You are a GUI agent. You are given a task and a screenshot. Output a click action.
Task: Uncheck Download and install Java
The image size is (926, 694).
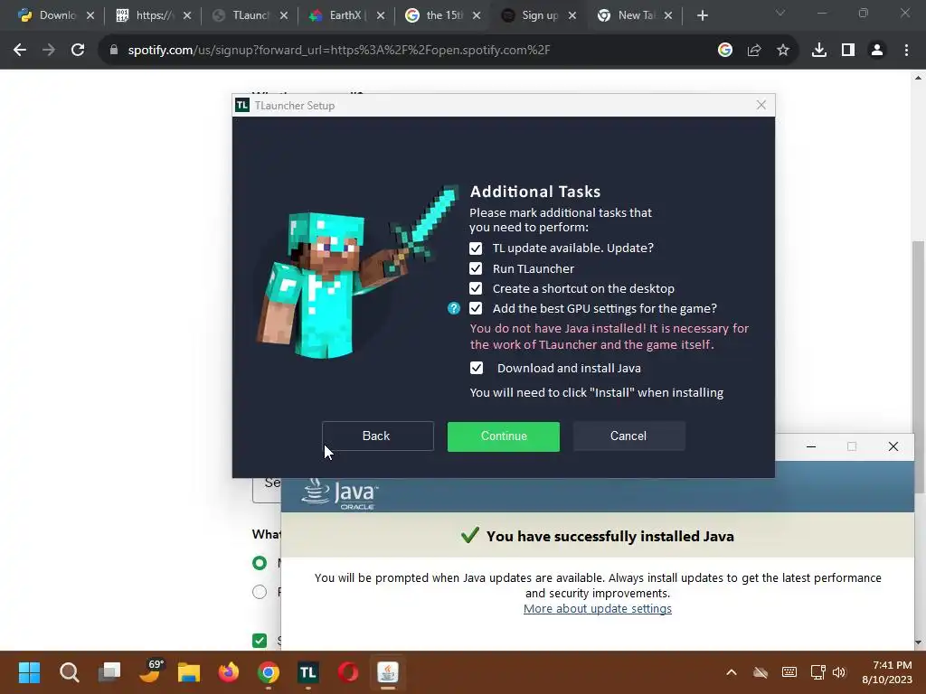(476, 369)
